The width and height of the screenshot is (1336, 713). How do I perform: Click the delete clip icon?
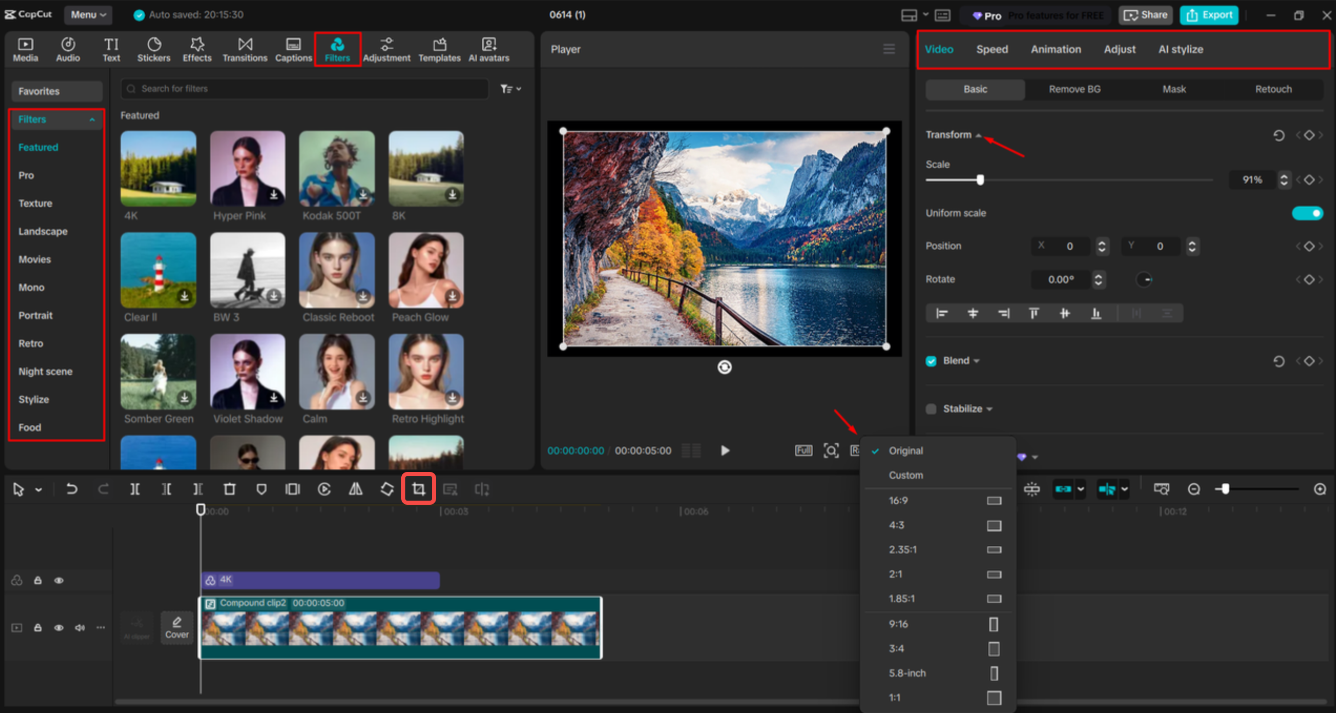point(230,488)
